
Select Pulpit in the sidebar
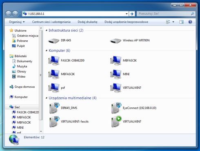pos(18,46)
